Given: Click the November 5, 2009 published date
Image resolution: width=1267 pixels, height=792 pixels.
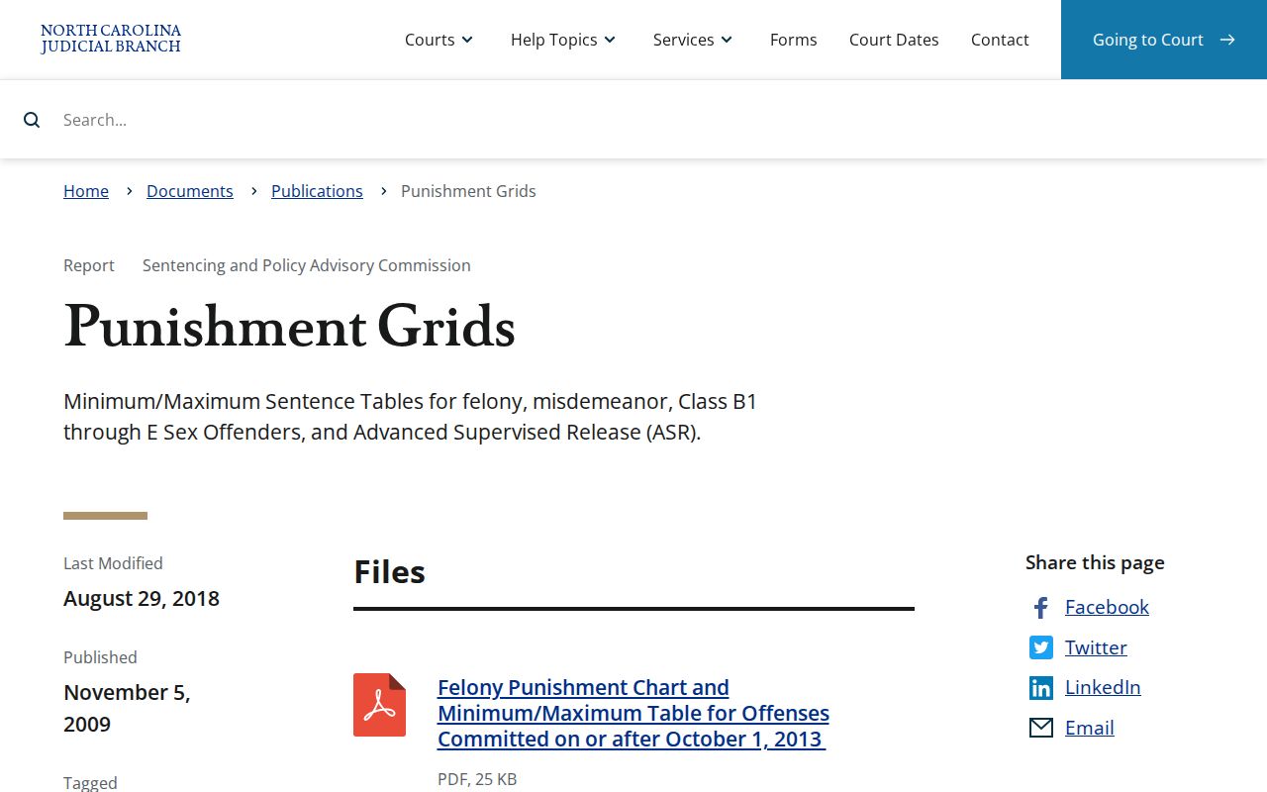Looking at the screenshot, I should pyautogui.click(x=127, y=708).
